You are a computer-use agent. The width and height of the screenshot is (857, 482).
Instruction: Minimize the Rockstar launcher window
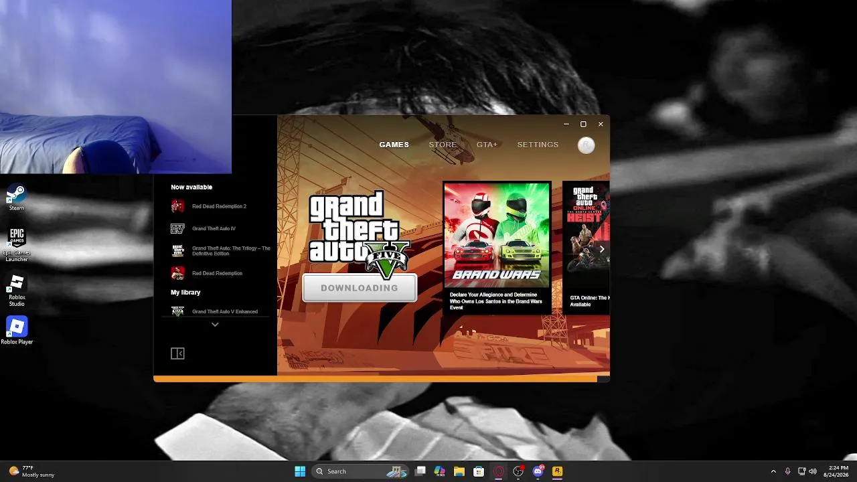pos(566,124)
